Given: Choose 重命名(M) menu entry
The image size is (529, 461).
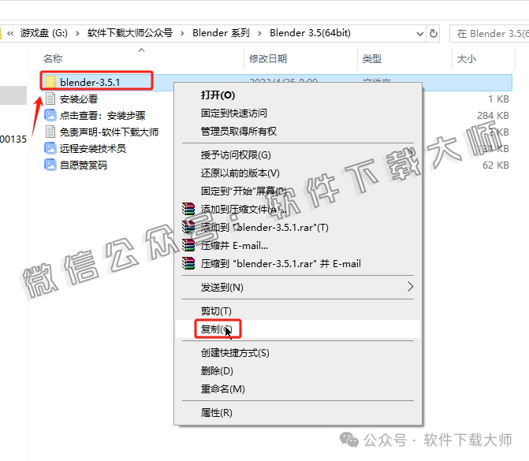Looking at the screenshot, I should (222, 389).
